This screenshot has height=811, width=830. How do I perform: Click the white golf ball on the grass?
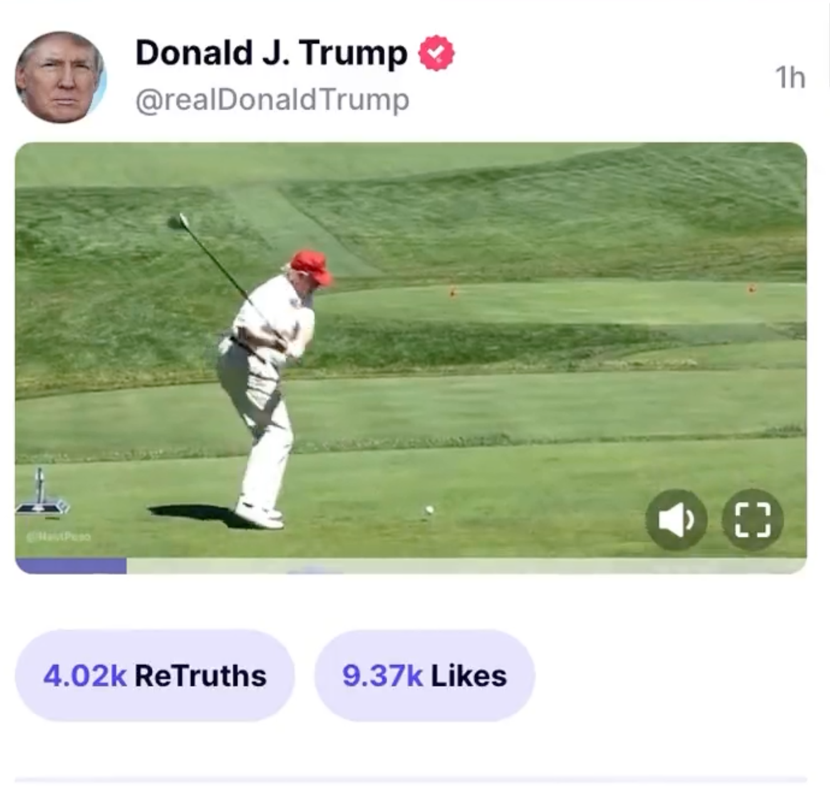coord(429,510)
